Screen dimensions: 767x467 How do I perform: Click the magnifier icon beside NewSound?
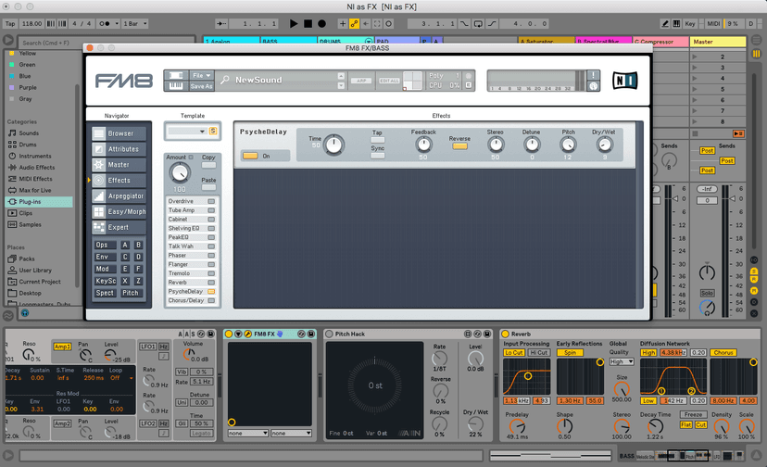225,80
